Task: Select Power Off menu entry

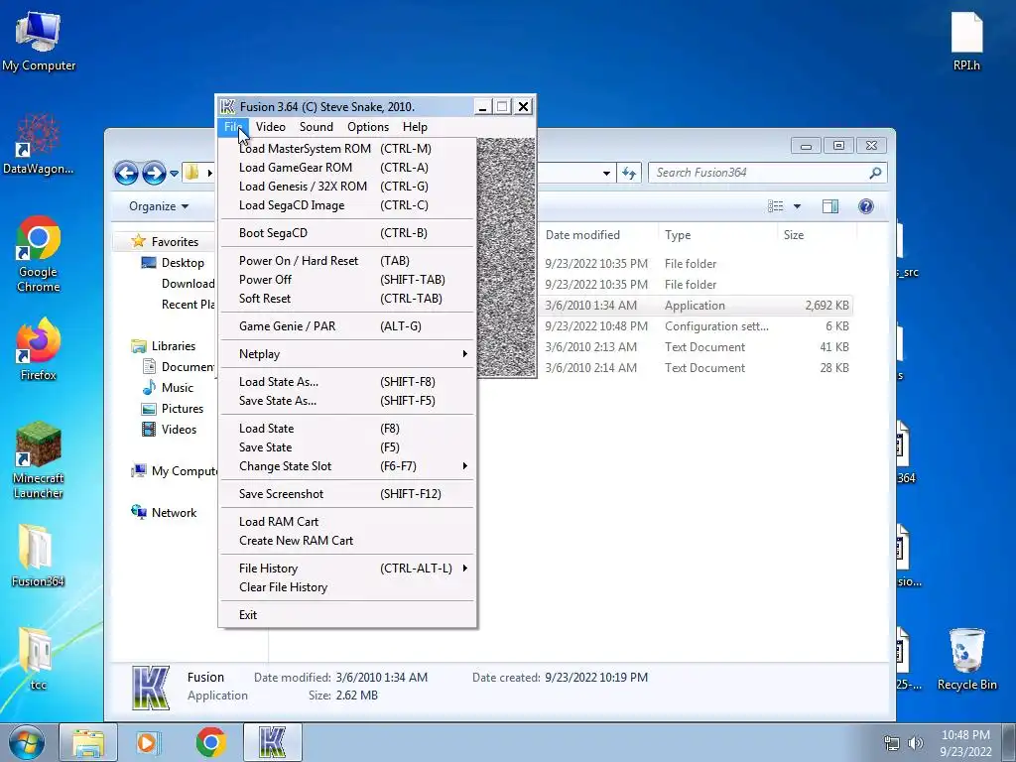Action: click(348, 279)
